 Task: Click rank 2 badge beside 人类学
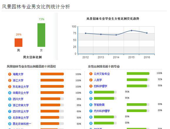coord(91,80)
